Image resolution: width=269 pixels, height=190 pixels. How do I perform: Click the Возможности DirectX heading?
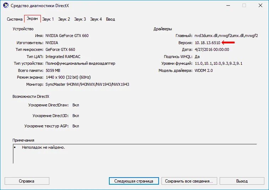pyautogui.click(x=31, y=96)
